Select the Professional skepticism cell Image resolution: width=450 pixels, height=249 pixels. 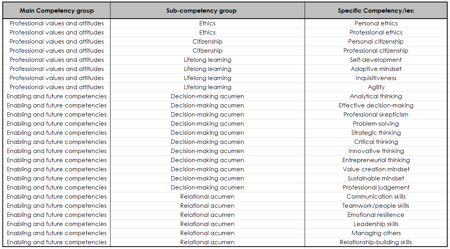(376, 115)
